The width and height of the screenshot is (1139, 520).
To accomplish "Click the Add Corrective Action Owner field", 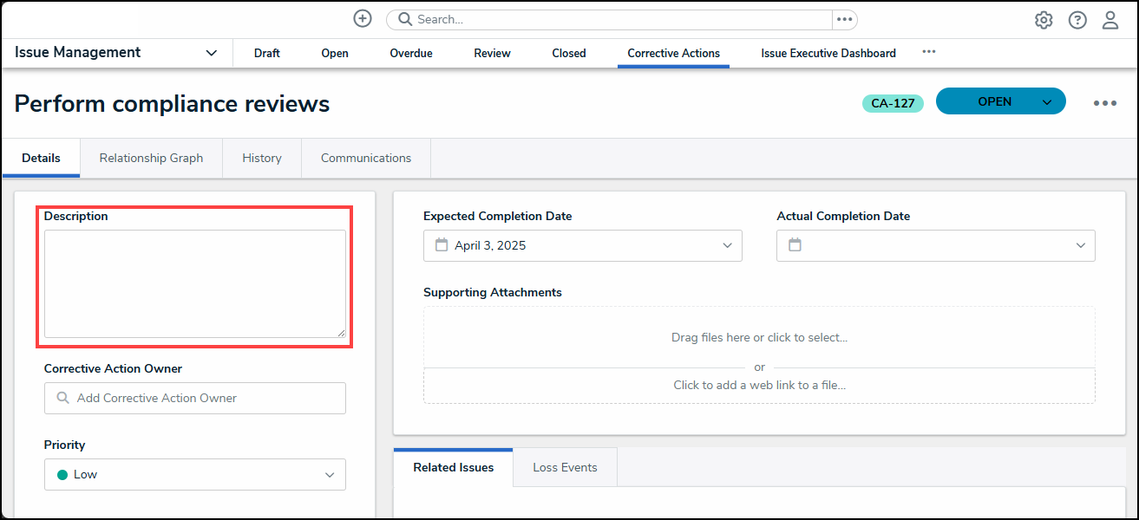I will click(195, 398).
